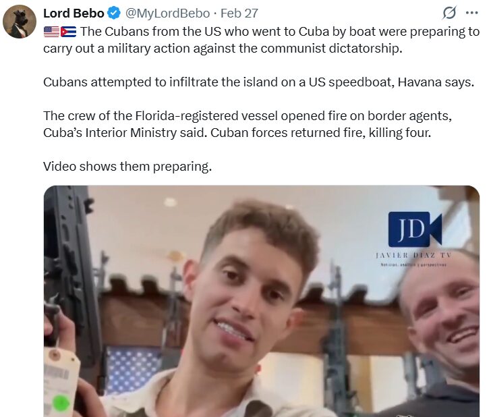Screen dimensions: 489x417
Task: Open the @MyLordBebo handle link
Action: pyautogui.click(x=167, y=13)
